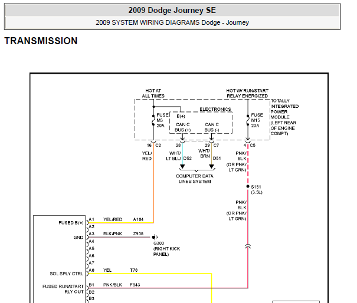Image resolution: width=357 pixels, height=303 pixels.
Task: Click the F943 circuit label
Action: 135,285
